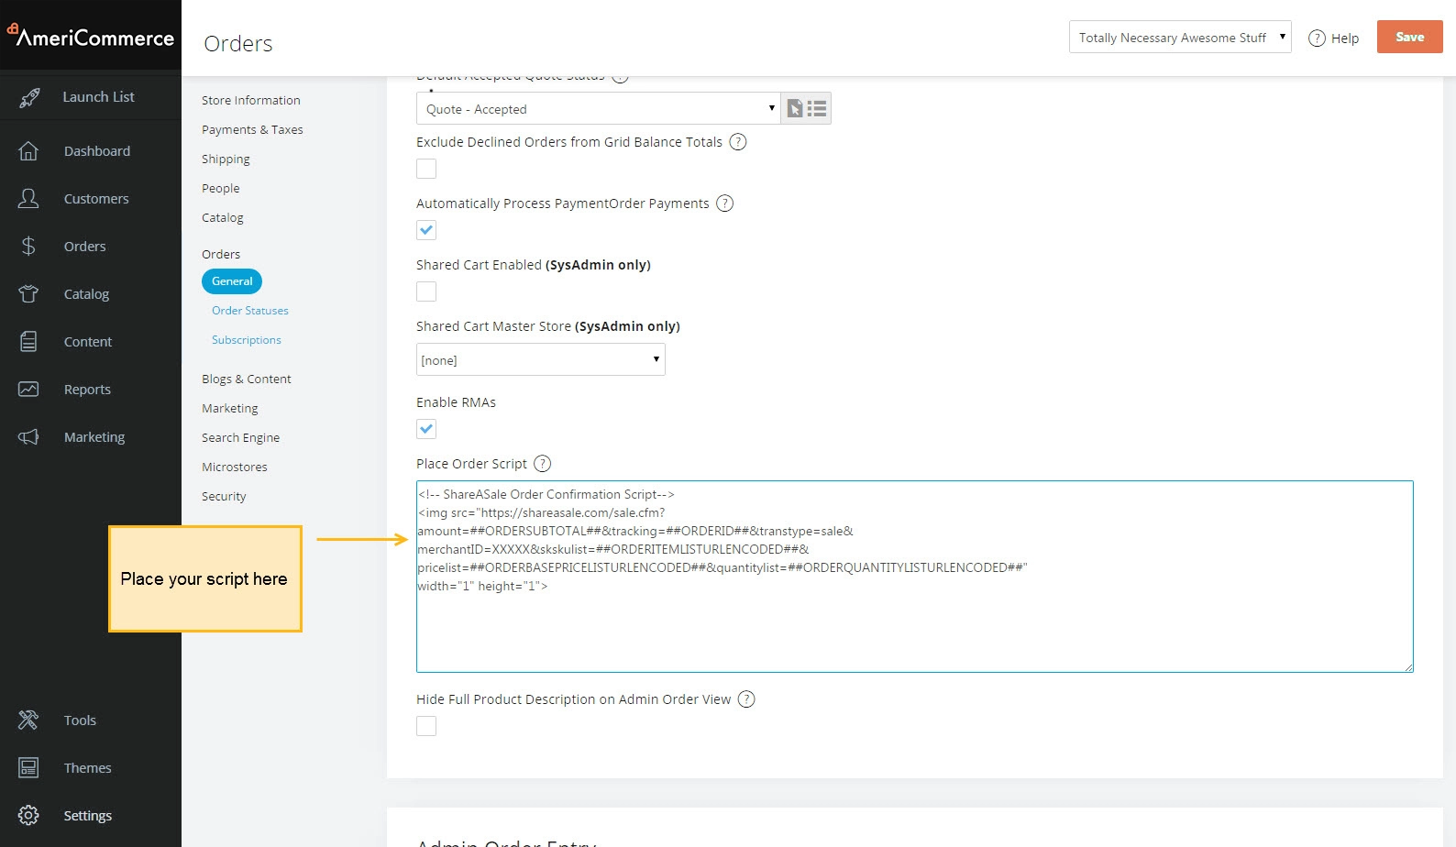
Task: Click the Orders dollar sign icon
Action: (x=28, y=247)
